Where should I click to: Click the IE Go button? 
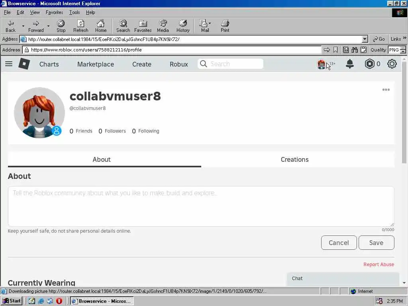(x=379, y=39)
